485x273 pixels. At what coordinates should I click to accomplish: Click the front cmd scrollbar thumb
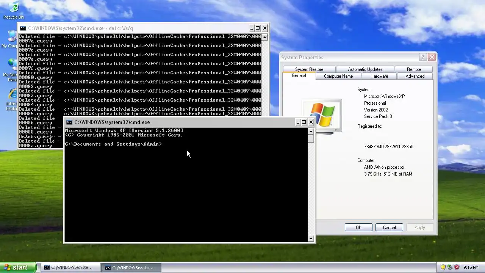[311, 138]
